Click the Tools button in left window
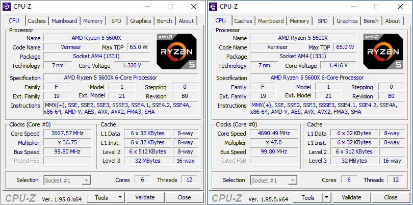413x205 pixels. 101,197
